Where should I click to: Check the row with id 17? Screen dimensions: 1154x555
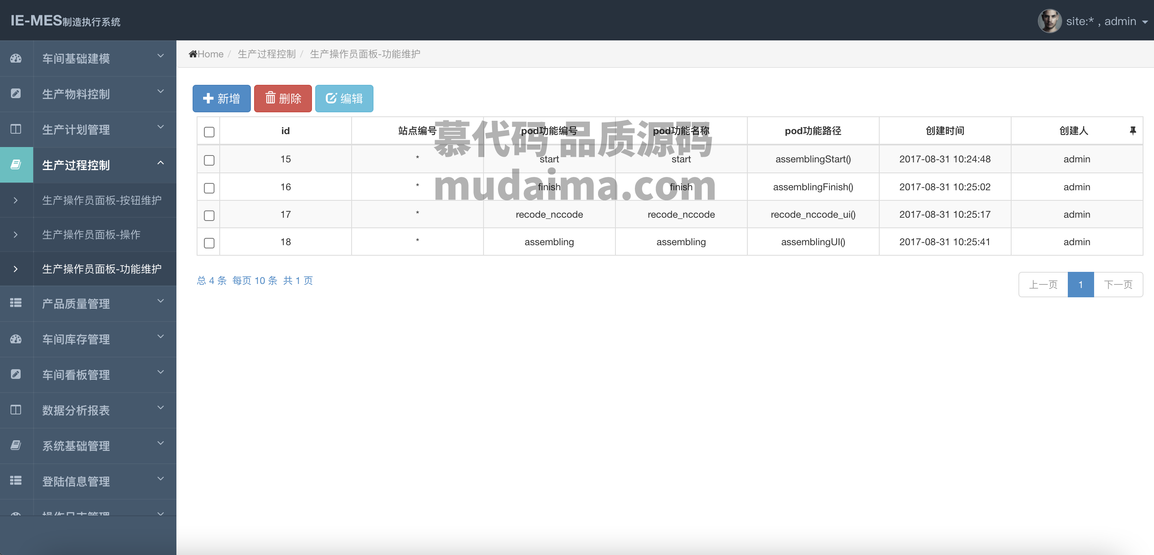pyautogui.click(x=209, y=216)
